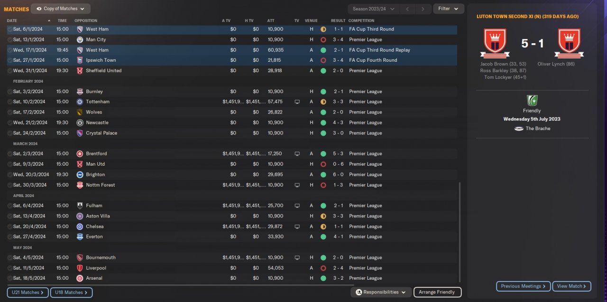Toggle the tick mark on Fulham match row
The height and width of the screenshot is (302, 607).
pos(9,206)
